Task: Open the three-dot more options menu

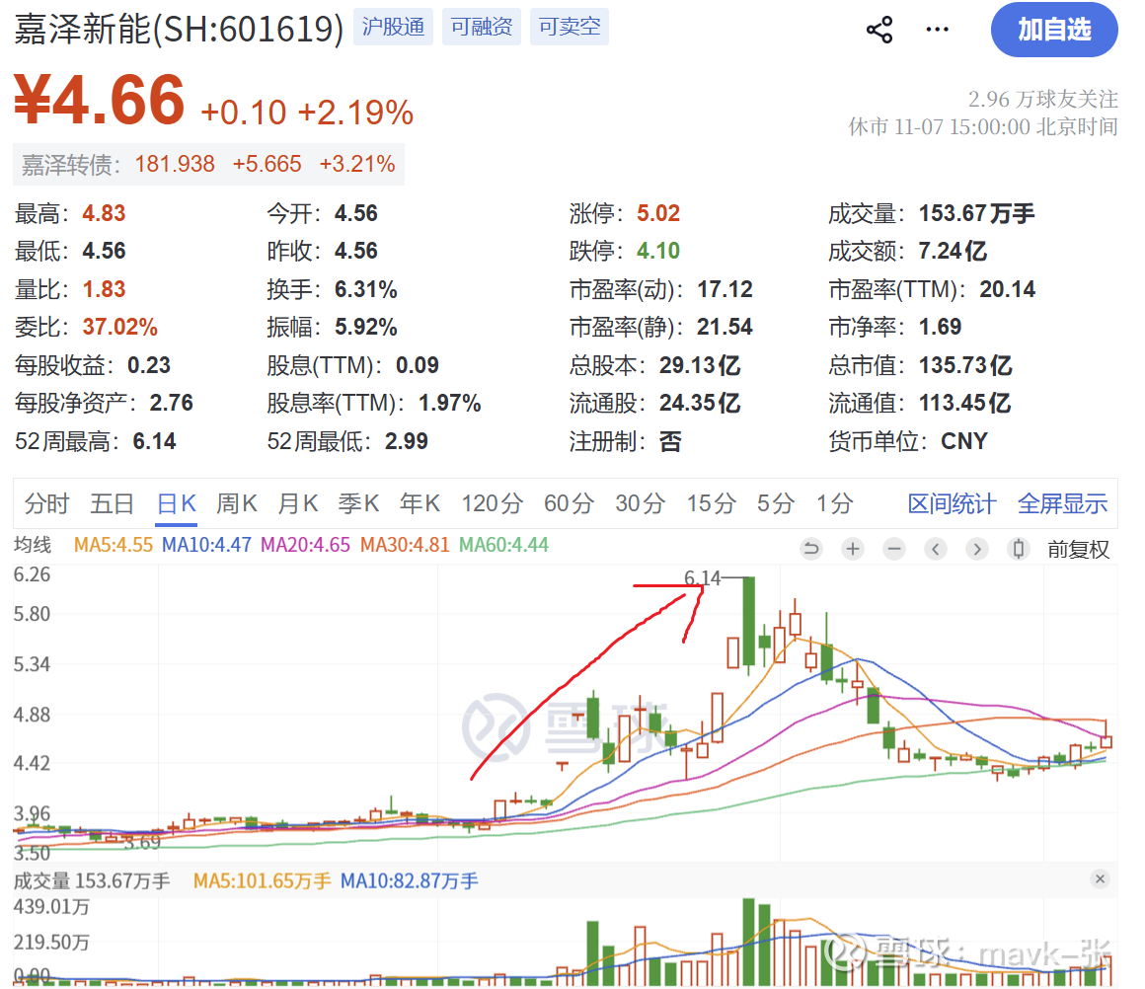Action: coord(937,30)
